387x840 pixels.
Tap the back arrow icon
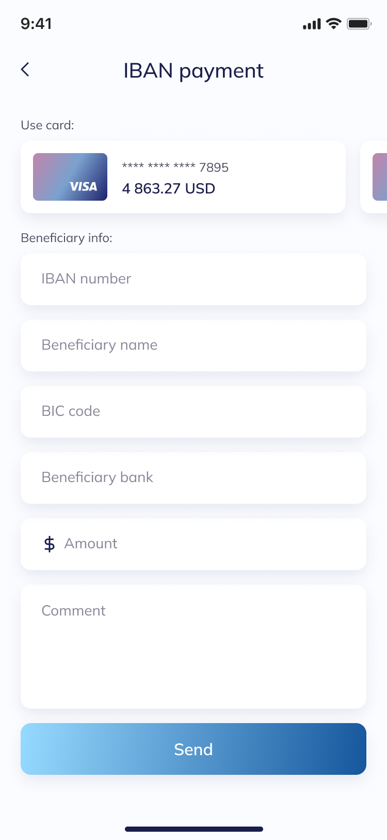(x=25, y=69)
